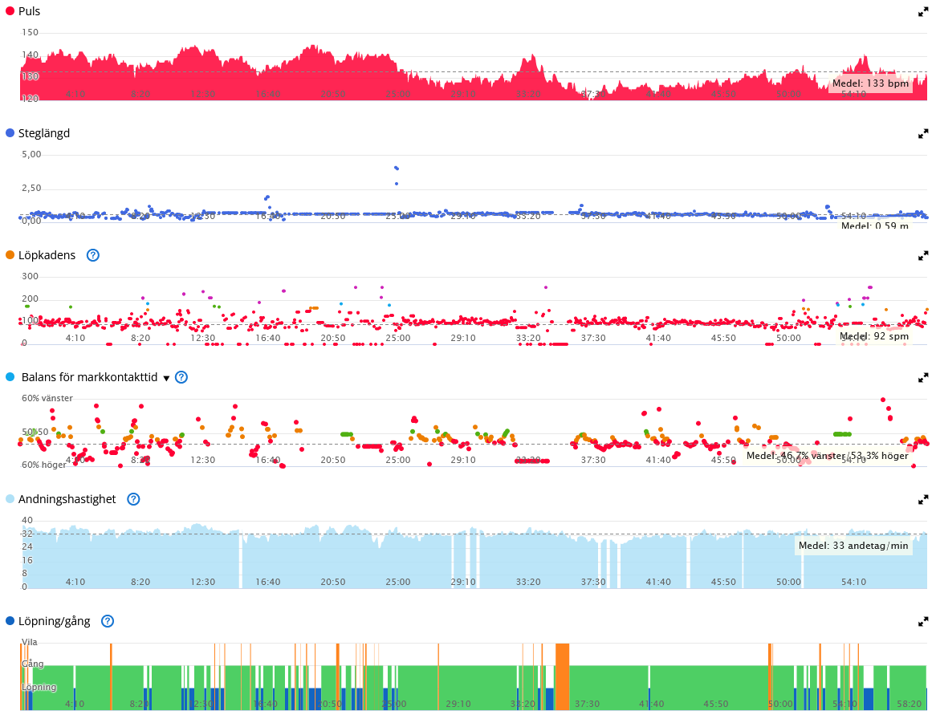The width and height of the screenshot is (936, 719).
Task: Expand the Andningshastighet chart to fullscreen
Action: pyautogui.click(x=923, y=499)
